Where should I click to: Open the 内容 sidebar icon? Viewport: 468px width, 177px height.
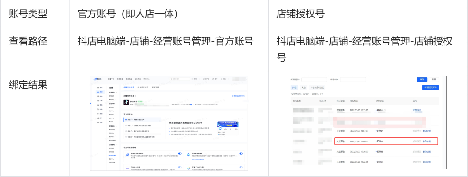click(x=98, y=109)
